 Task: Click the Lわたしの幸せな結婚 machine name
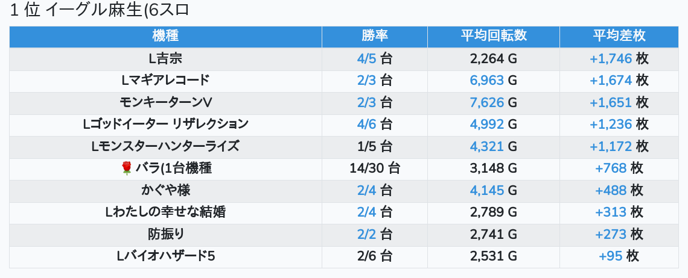point(165,212)
